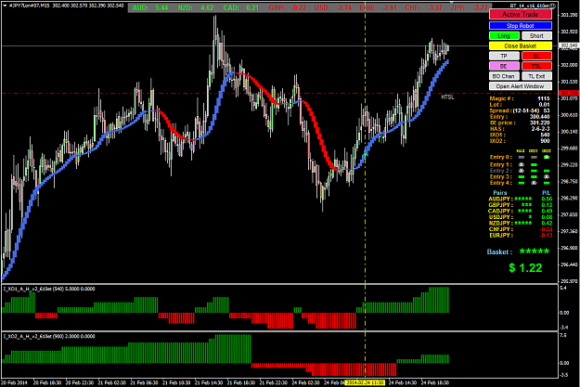580x387 pixels.
Task: Click the Spread label row
Action: pyautogui.click(x=520, y=110)
